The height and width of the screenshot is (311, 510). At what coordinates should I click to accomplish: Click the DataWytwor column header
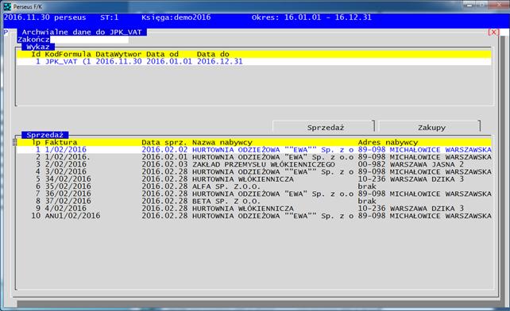[x=118, y=54]
